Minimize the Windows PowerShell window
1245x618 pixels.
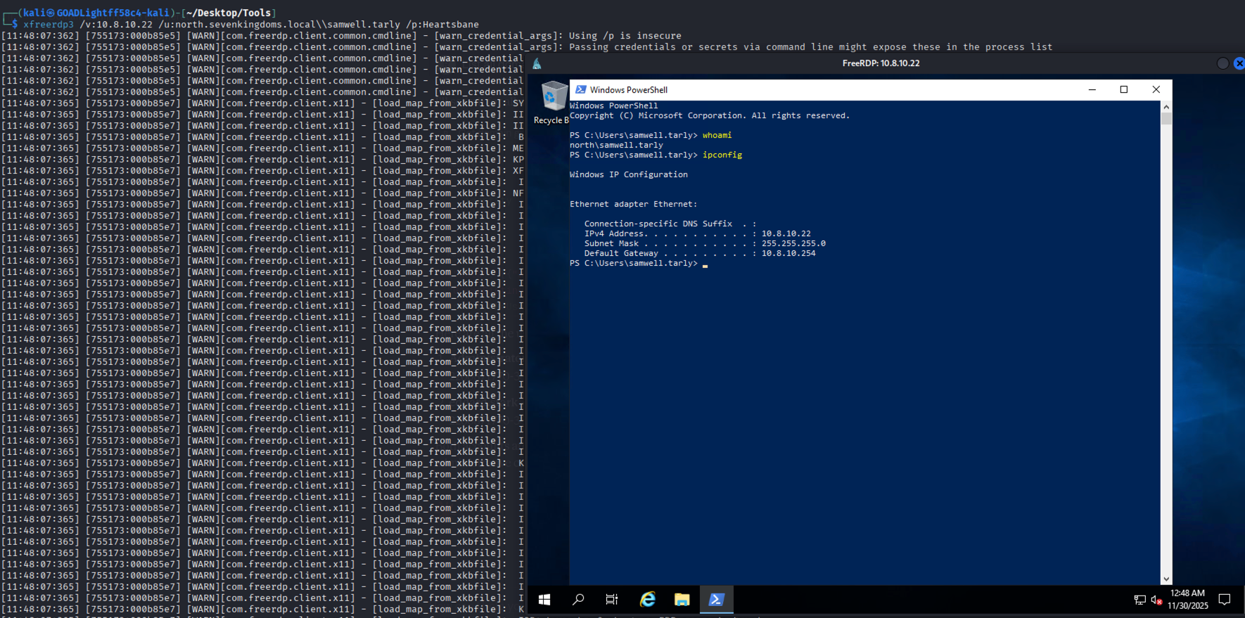point(1092,90)
